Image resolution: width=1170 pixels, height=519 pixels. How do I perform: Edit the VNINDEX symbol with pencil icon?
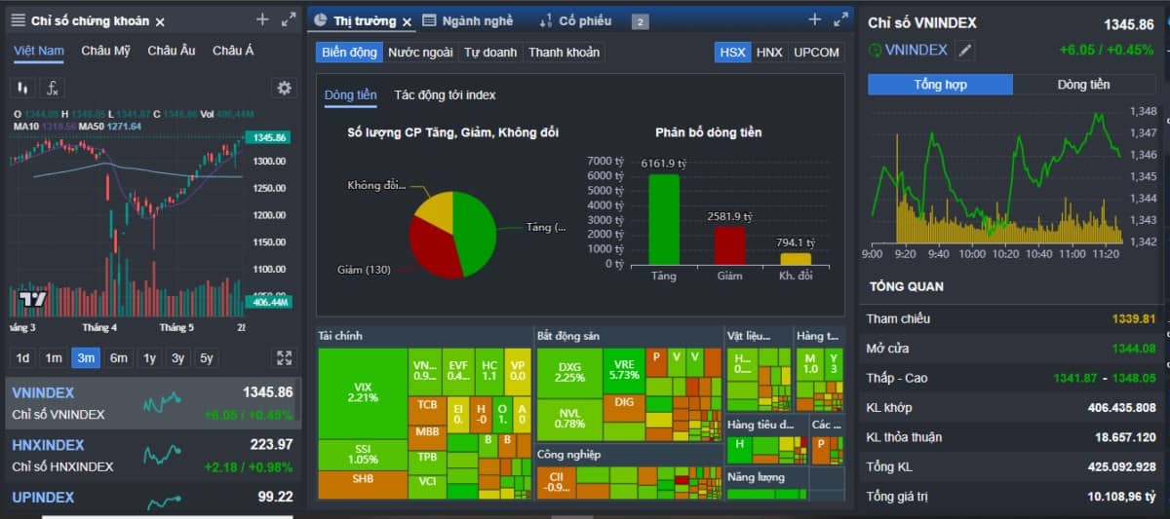[964, 51]
